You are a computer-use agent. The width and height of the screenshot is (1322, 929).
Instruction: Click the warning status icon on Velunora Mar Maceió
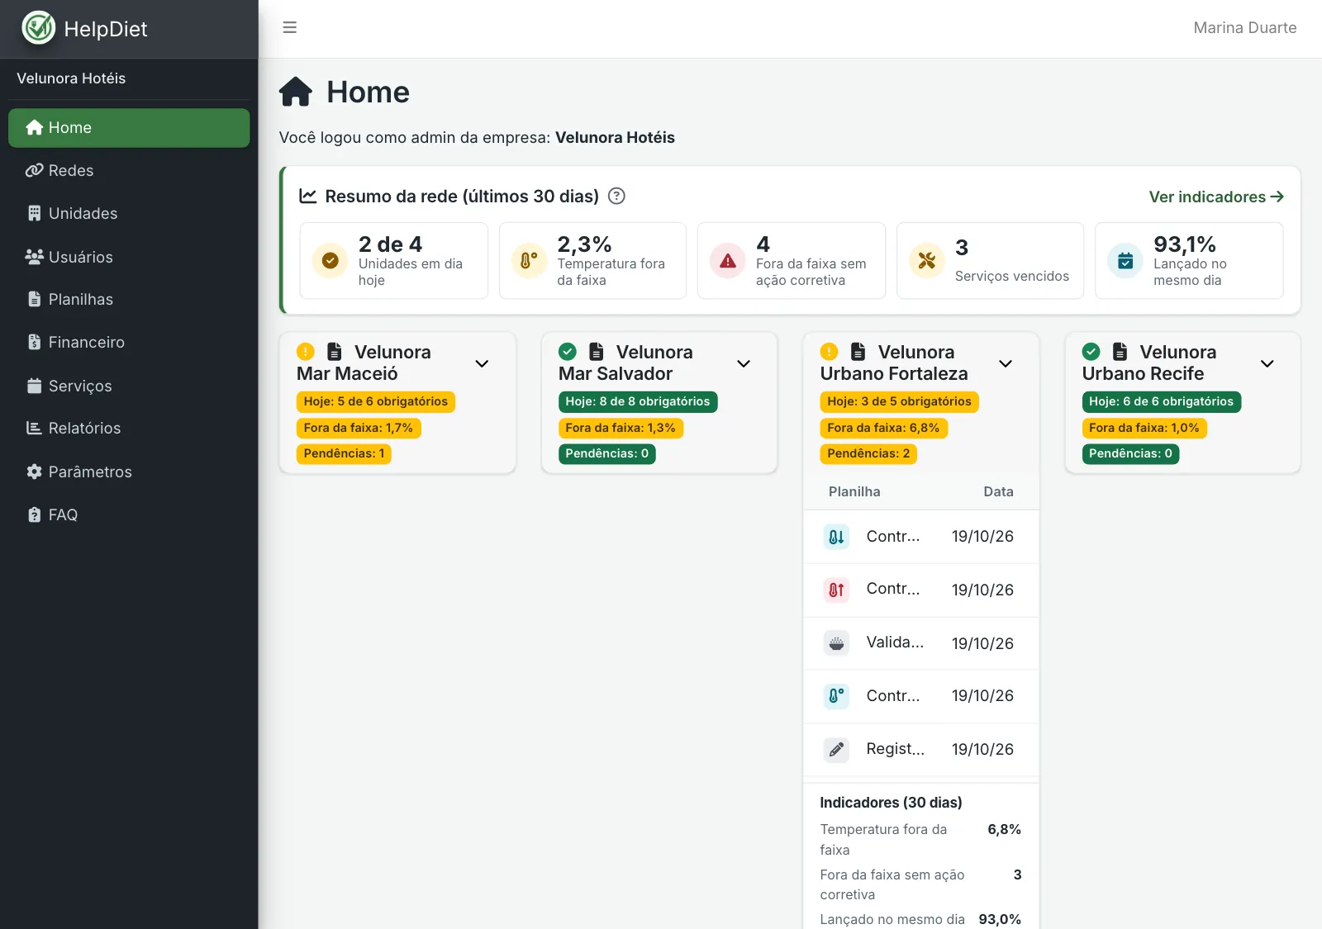pos(306,352)
